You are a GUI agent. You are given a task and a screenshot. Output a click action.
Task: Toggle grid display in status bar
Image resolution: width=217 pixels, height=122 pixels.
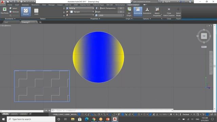point(79,115)
